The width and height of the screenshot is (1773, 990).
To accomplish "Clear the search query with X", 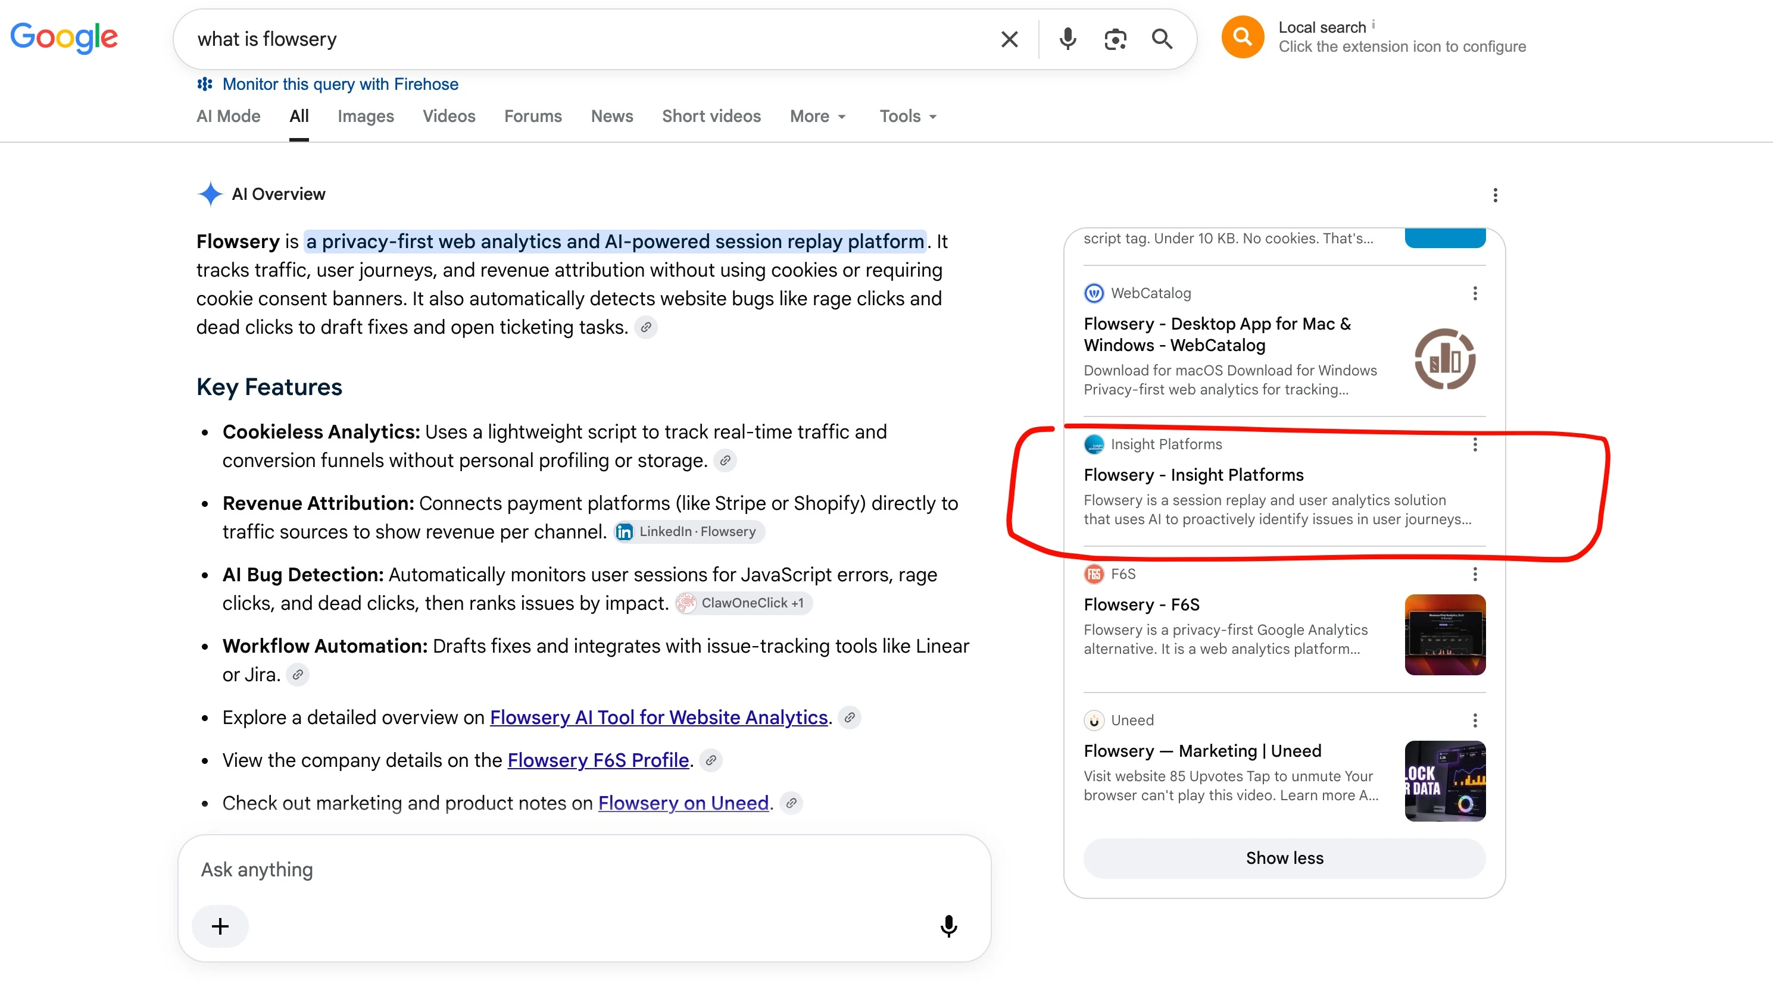I will pyautogui.click(x=1009, y=39).
